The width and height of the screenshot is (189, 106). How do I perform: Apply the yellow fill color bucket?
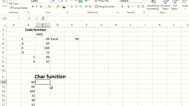pos(58,6)
